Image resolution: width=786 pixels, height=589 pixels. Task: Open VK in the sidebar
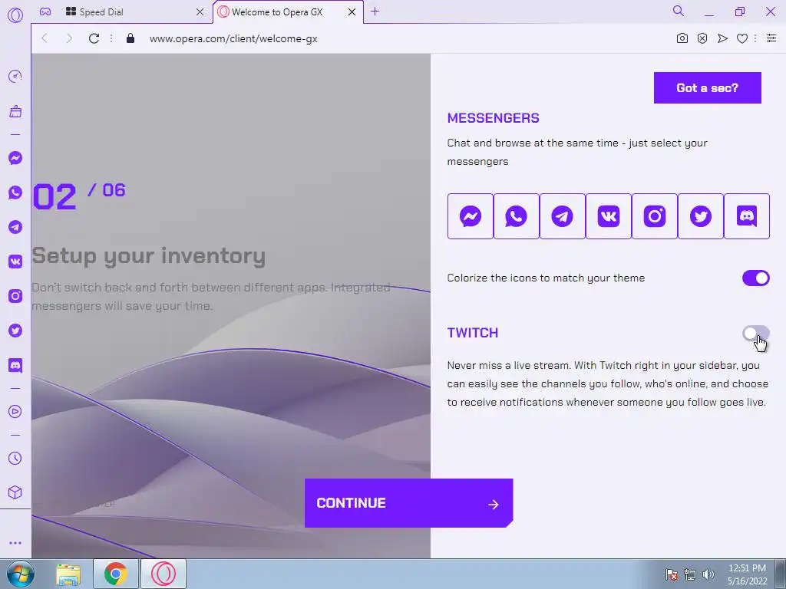click(15, 262)
